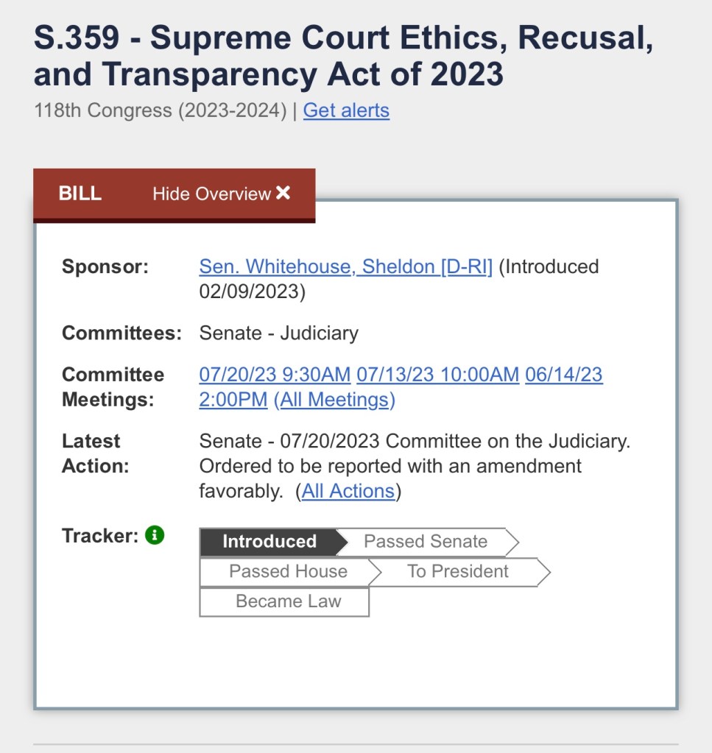
Task: Open the 07/20/23 9:30AM committee meeting
Action: tap(275, 375)
